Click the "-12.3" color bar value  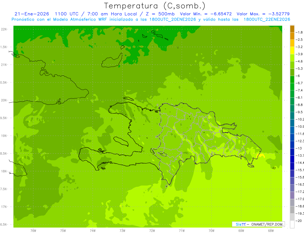(x=300, y=141)
